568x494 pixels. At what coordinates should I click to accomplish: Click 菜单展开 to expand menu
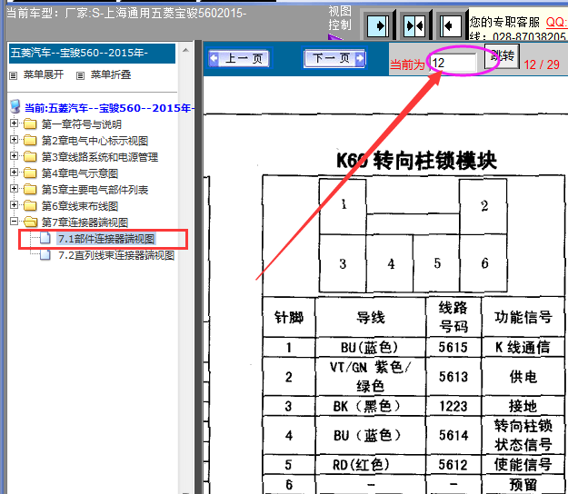(x=44, y=74)
